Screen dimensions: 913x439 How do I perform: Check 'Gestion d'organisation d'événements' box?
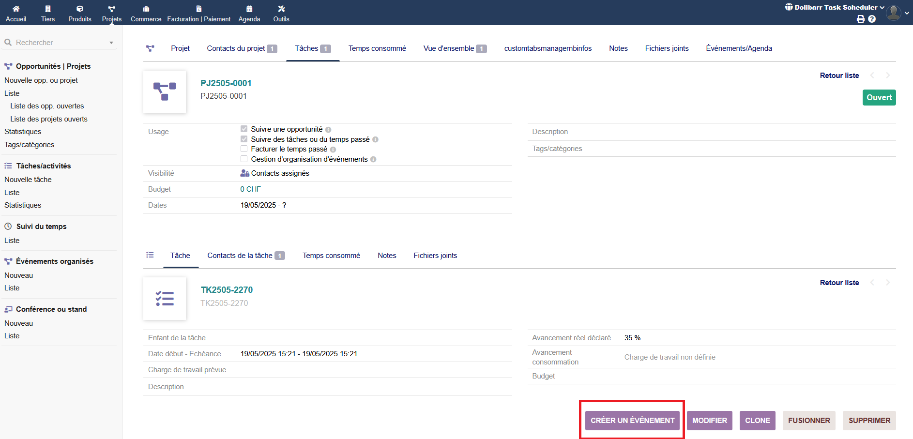[244, 159]
